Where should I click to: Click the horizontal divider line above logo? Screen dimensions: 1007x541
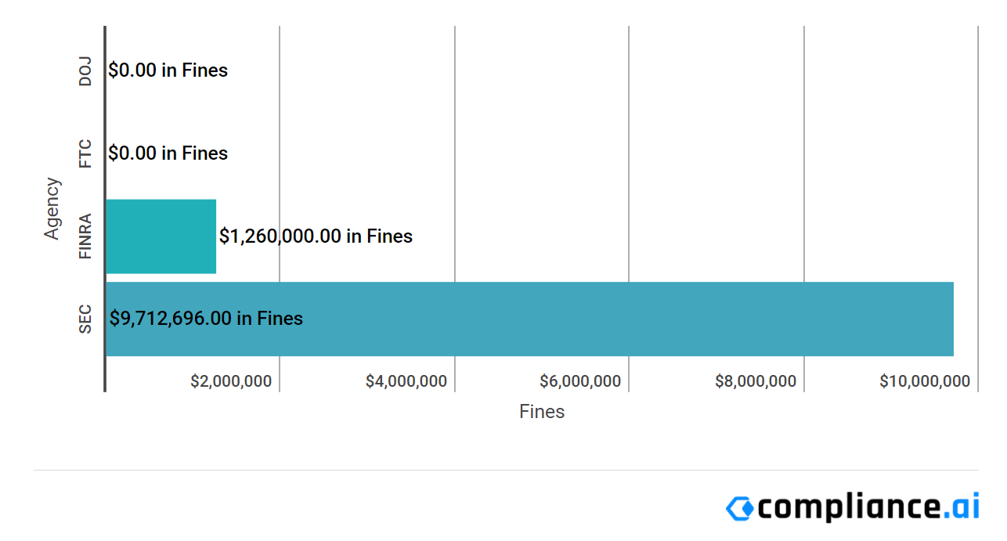point(506,471)
